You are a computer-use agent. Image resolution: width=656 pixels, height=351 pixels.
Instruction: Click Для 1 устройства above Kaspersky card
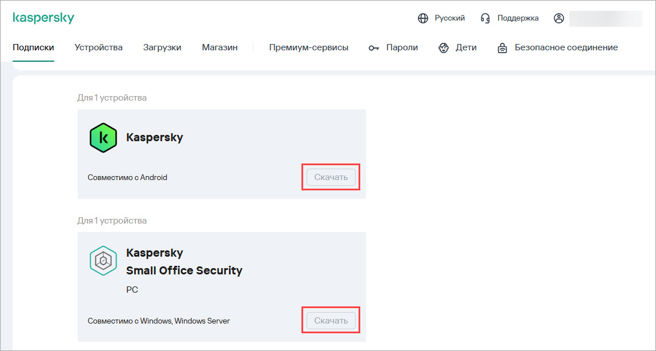(112, 98)
